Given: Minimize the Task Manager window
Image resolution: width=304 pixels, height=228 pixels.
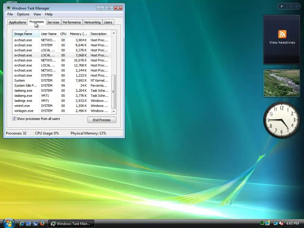Looking at the screenshot, I should point(100,8).
